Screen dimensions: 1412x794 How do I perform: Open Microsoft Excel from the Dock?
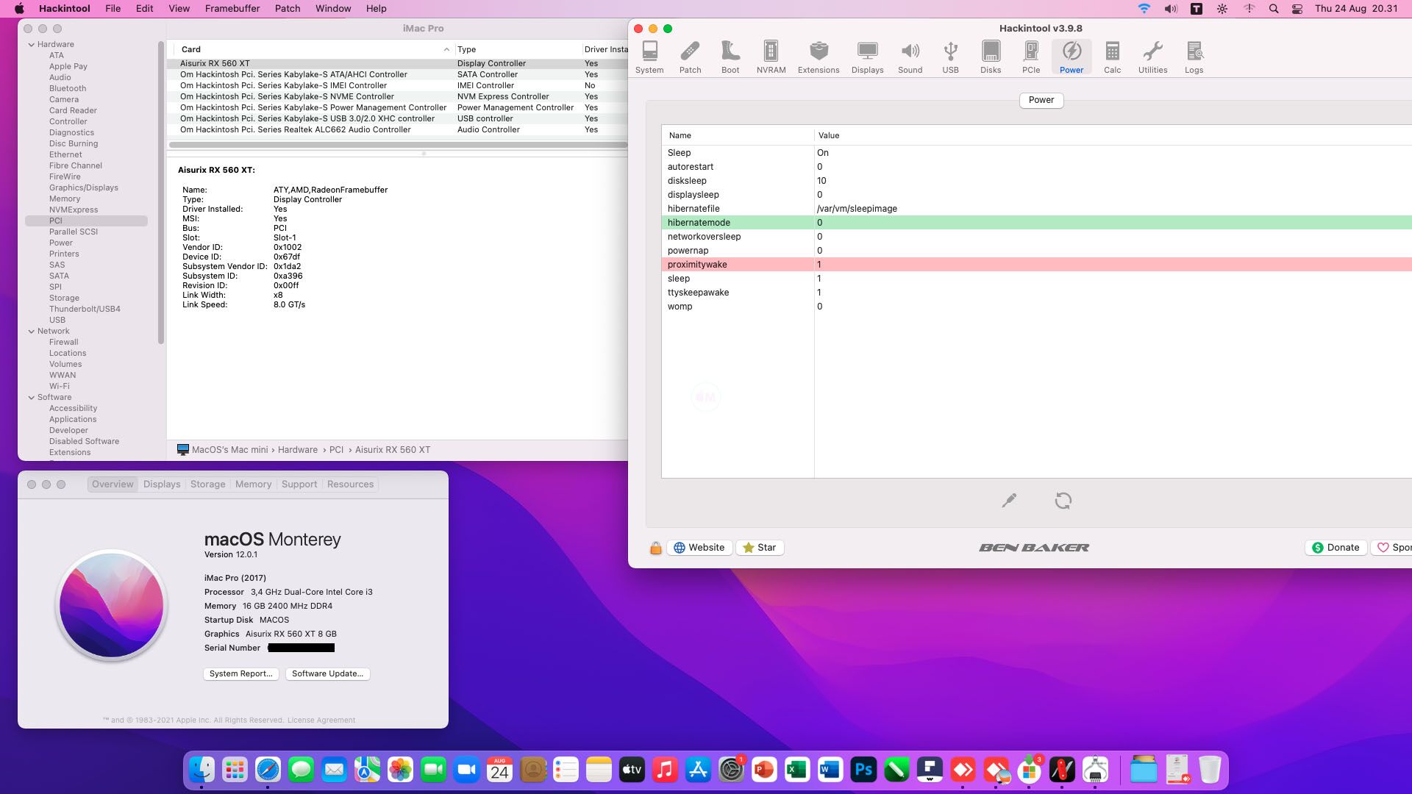coord(797,770)
